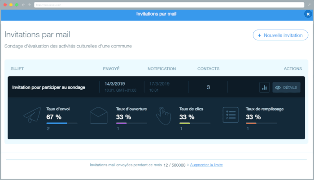Click the CONTACTS column header

208,69
